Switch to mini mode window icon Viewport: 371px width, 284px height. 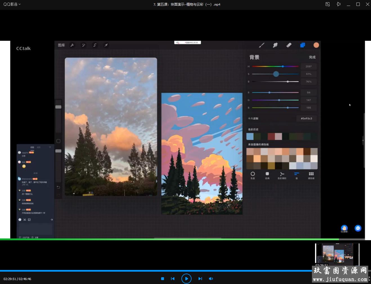328,4
